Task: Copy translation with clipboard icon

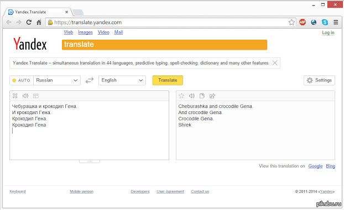Action: tap(202, 96)
